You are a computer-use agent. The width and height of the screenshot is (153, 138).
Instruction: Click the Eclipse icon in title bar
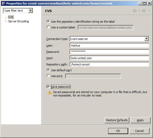click(x=3, y=3)
